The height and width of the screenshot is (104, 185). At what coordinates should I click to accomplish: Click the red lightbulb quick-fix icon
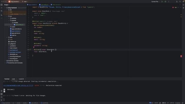pos(34,47)
